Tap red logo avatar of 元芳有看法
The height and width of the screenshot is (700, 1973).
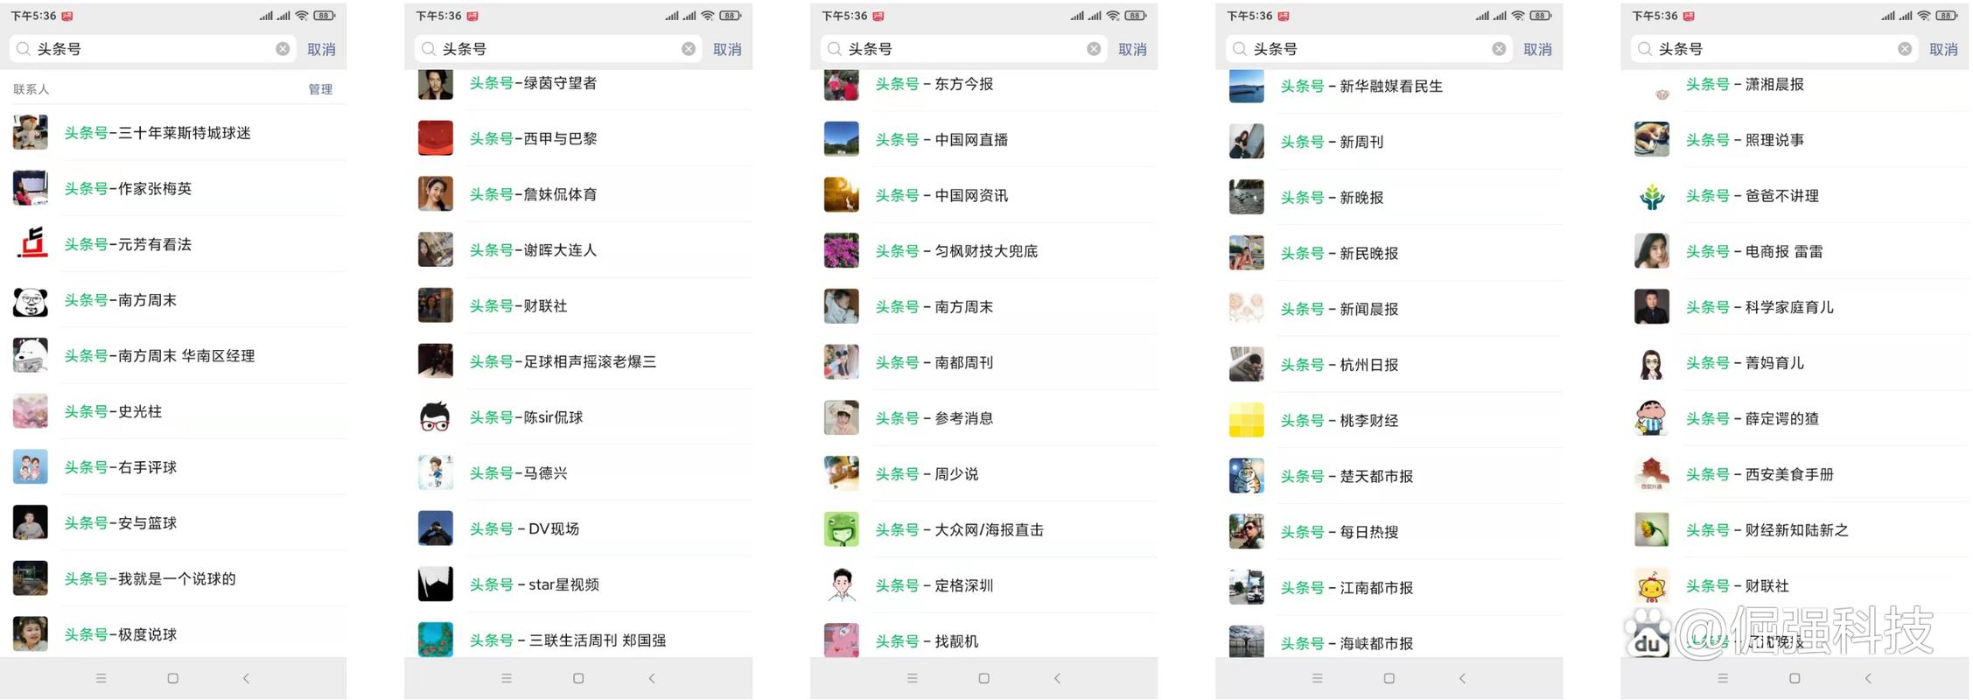31,244
